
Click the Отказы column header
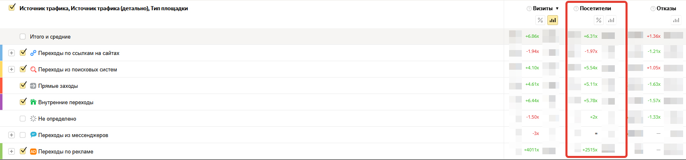coord(666,9)
